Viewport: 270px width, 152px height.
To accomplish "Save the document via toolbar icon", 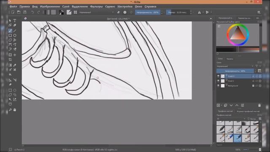I will (25, 12).
